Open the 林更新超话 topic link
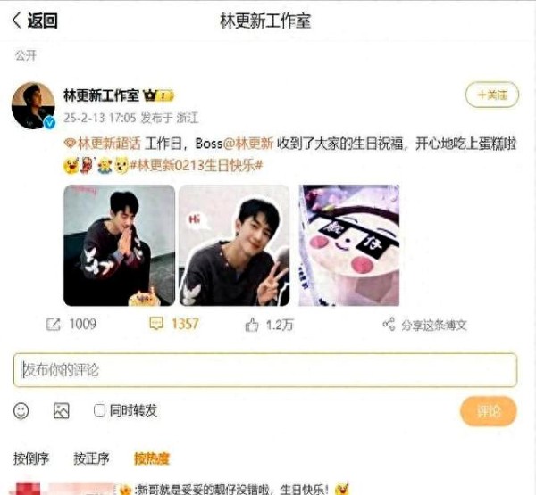The image size is (536, 495). pos(102,144)
